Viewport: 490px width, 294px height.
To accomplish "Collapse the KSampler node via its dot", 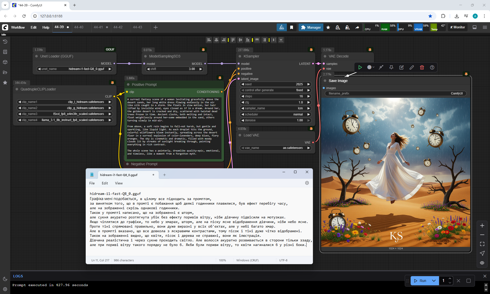I will [240, 56].
